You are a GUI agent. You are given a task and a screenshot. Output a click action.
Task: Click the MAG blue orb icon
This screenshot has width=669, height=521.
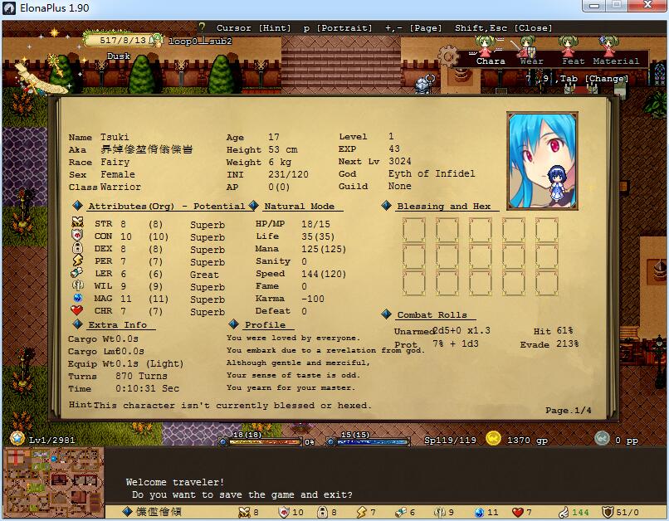click(77, 298)
